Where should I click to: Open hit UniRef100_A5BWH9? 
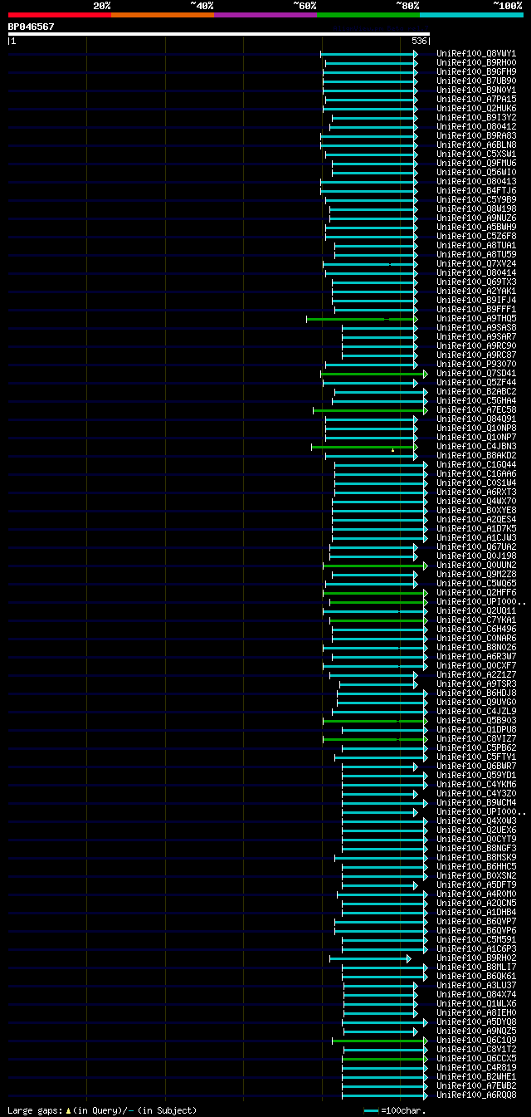[x=476, y=227]
